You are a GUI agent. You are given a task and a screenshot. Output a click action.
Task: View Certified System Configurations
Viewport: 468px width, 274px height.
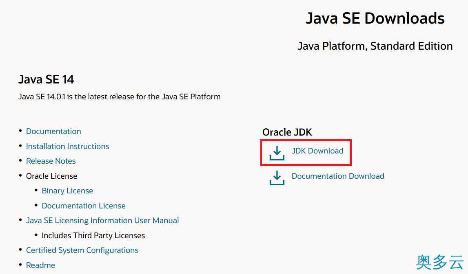point(82,250)
